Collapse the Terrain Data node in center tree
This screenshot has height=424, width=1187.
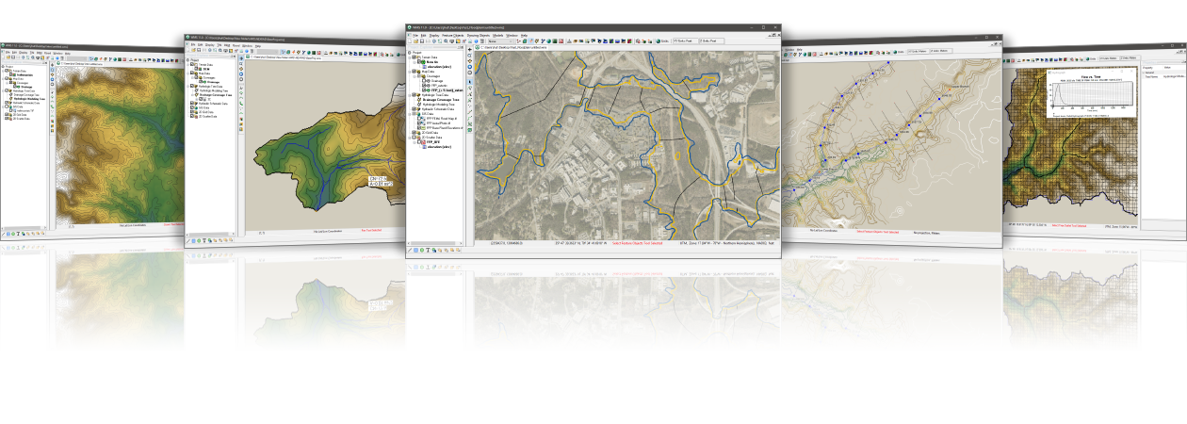[x=410, y=57]
